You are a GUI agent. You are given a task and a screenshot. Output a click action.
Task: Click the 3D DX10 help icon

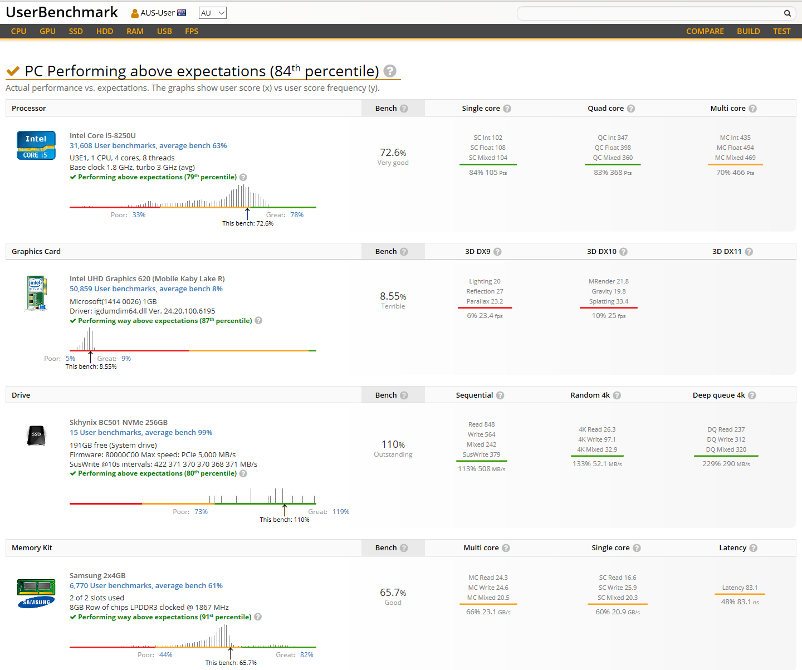click(623, 252)
